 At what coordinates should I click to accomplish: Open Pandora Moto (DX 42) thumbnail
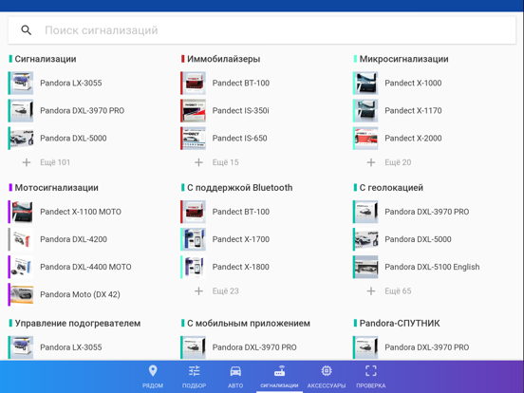click(21, 294)
